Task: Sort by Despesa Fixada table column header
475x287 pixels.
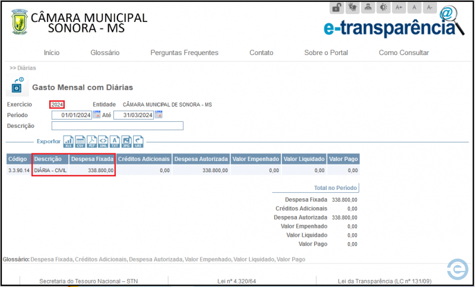Action: [92, 159]
